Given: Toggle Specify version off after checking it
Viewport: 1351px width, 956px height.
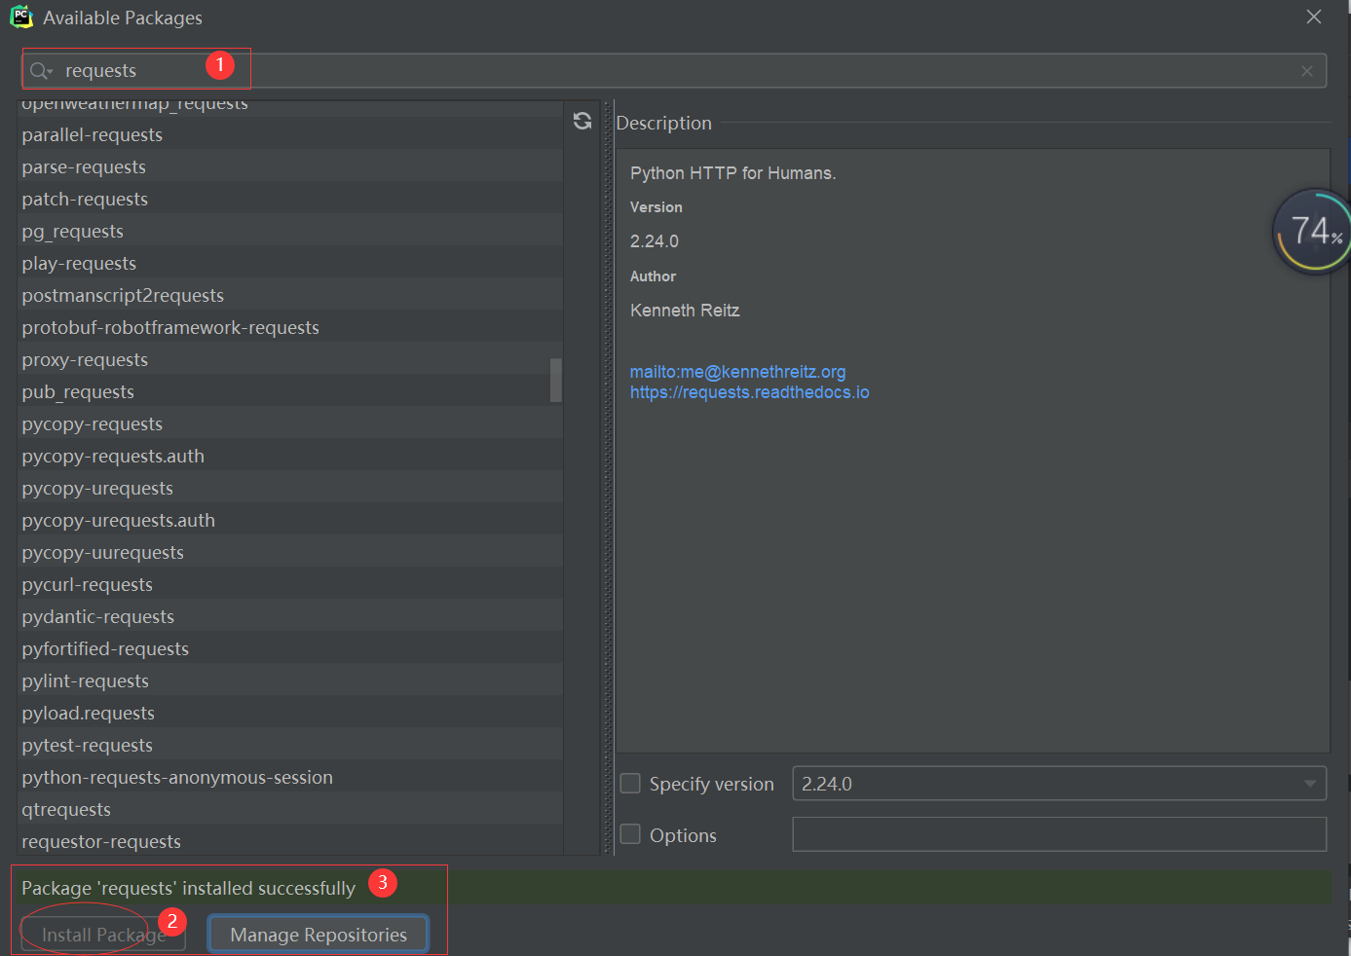Looking at the screenshot, I should (630, 783).
